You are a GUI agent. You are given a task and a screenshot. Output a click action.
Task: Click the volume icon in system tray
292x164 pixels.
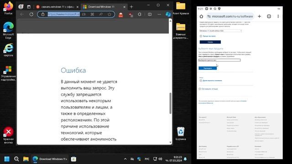[160, 159]
